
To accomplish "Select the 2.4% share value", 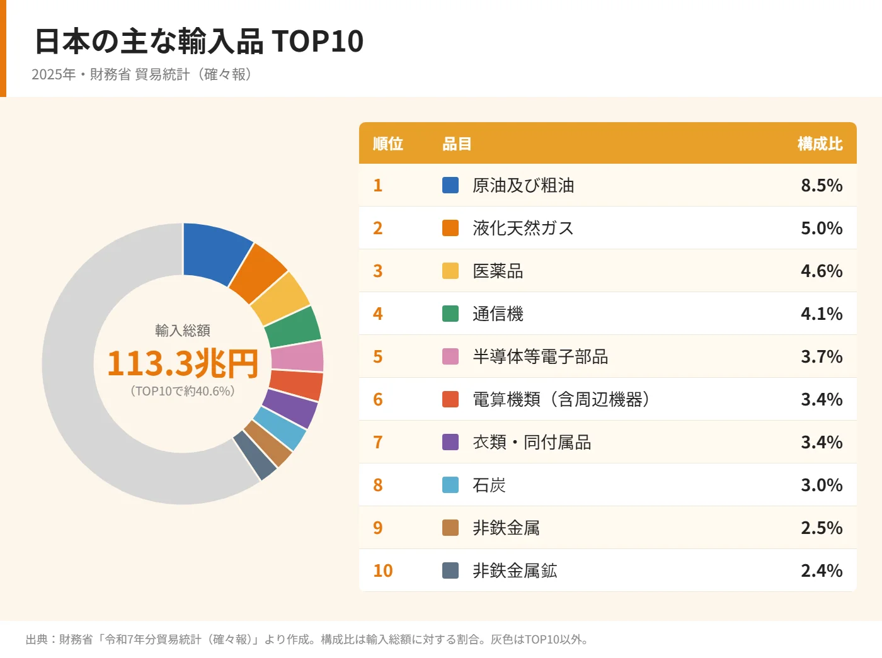I will [x=822, y=570].
